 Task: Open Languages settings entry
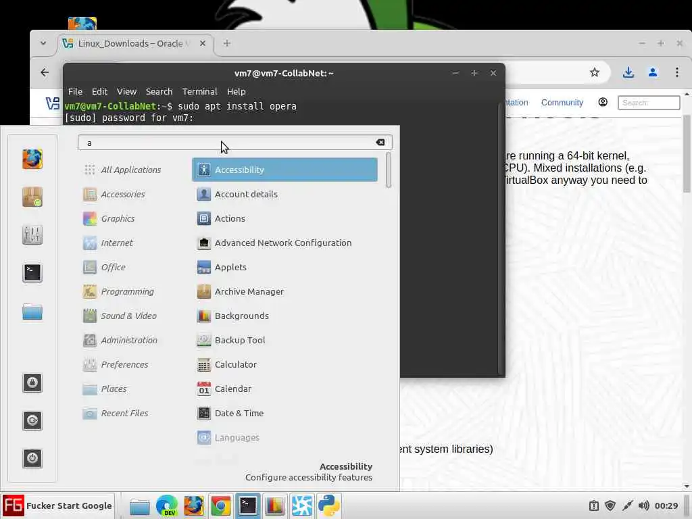click(x=285, y=437)
